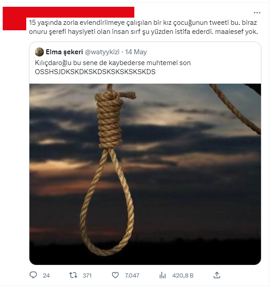Click the OSSHSJDKSKDKSKDSKSKSKSKSKDS text line
The height and width of the screenshot is (287, 275).
point(95,72)
